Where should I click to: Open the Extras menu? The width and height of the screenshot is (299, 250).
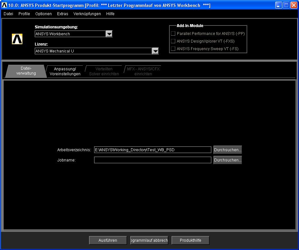click(x=63, y=14)
